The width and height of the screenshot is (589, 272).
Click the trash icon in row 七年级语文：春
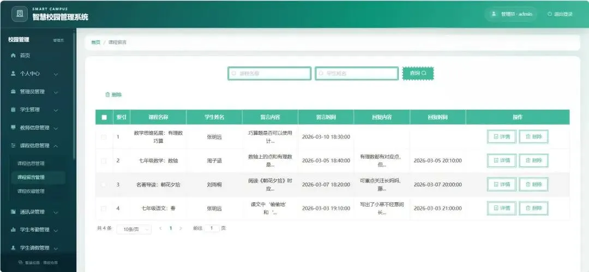tap(528, 208)
